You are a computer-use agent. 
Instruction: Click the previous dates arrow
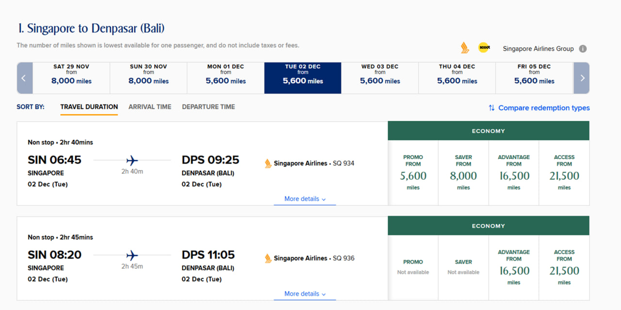coord(24,78)
